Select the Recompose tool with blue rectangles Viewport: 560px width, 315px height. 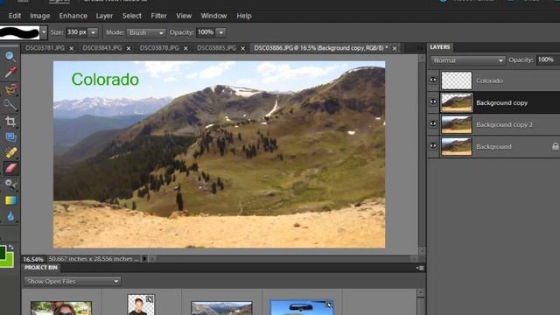coord(10,136)
